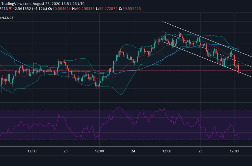Click the '23' date label on the time axis
This screenshot has width=252, height=166.
[x=66, y=151]
